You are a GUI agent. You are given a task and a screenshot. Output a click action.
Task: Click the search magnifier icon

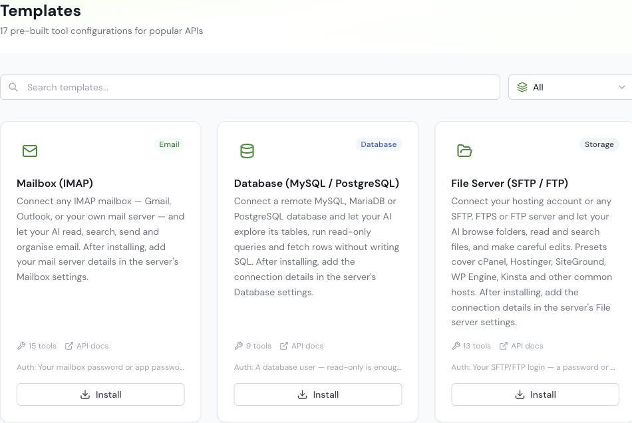(13, 87)
